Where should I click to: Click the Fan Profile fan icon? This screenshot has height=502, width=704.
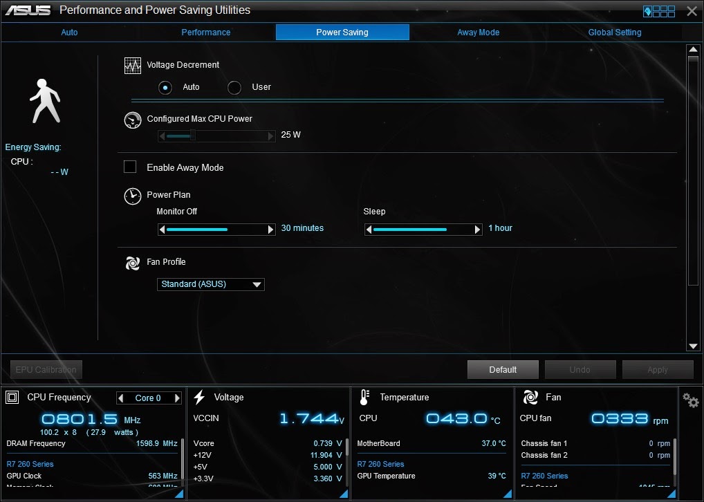(x=133, y=263)
